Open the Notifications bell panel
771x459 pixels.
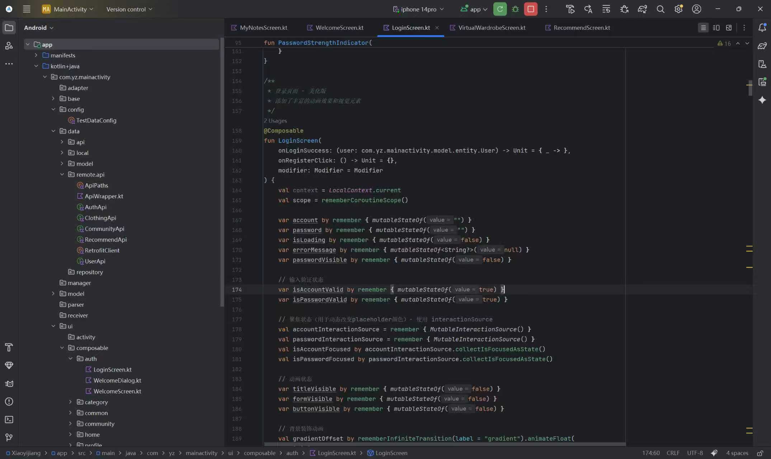tap(762, 28)
